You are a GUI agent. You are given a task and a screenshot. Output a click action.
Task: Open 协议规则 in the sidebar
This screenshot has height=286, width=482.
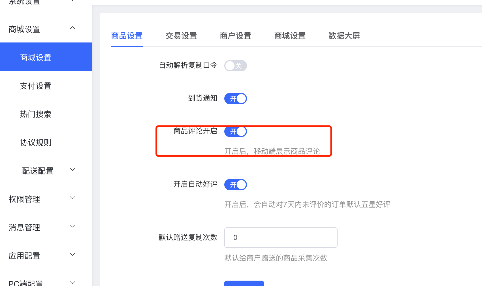pyautogui.click(x=36, y=142)
